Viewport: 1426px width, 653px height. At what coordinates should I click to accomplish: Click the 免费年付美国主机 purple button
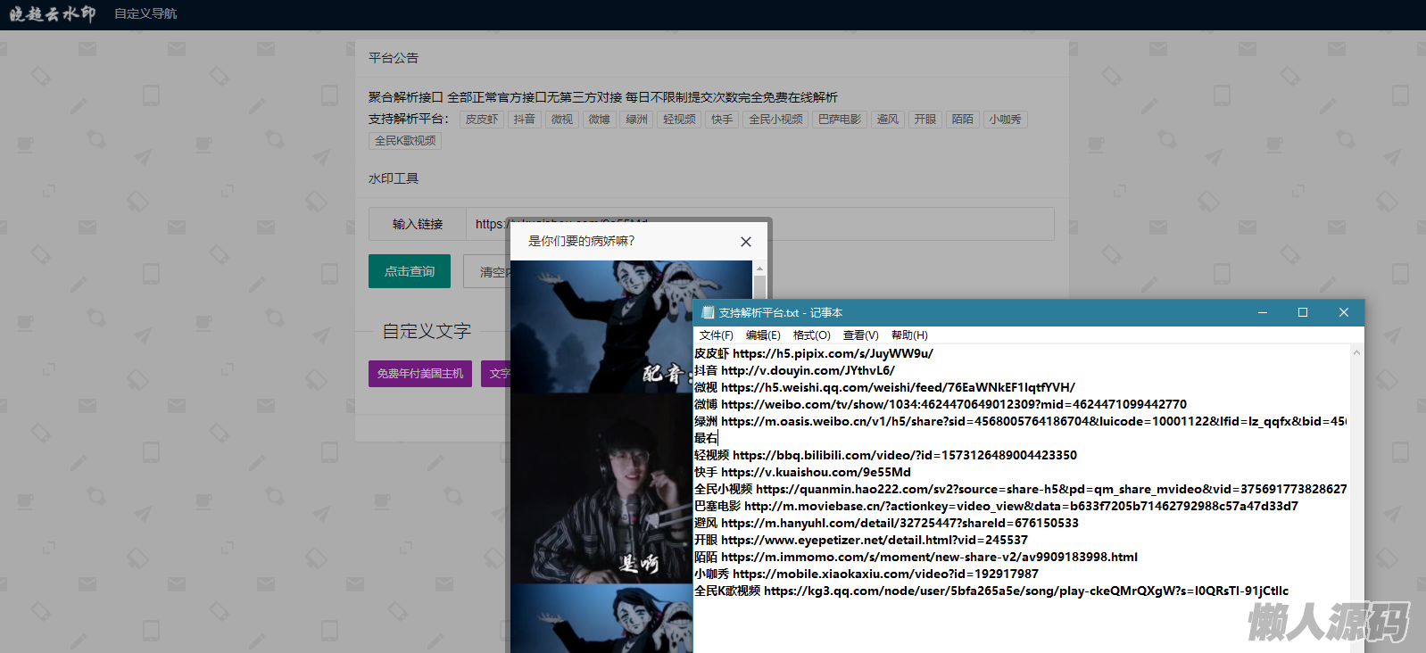(419, 374)
